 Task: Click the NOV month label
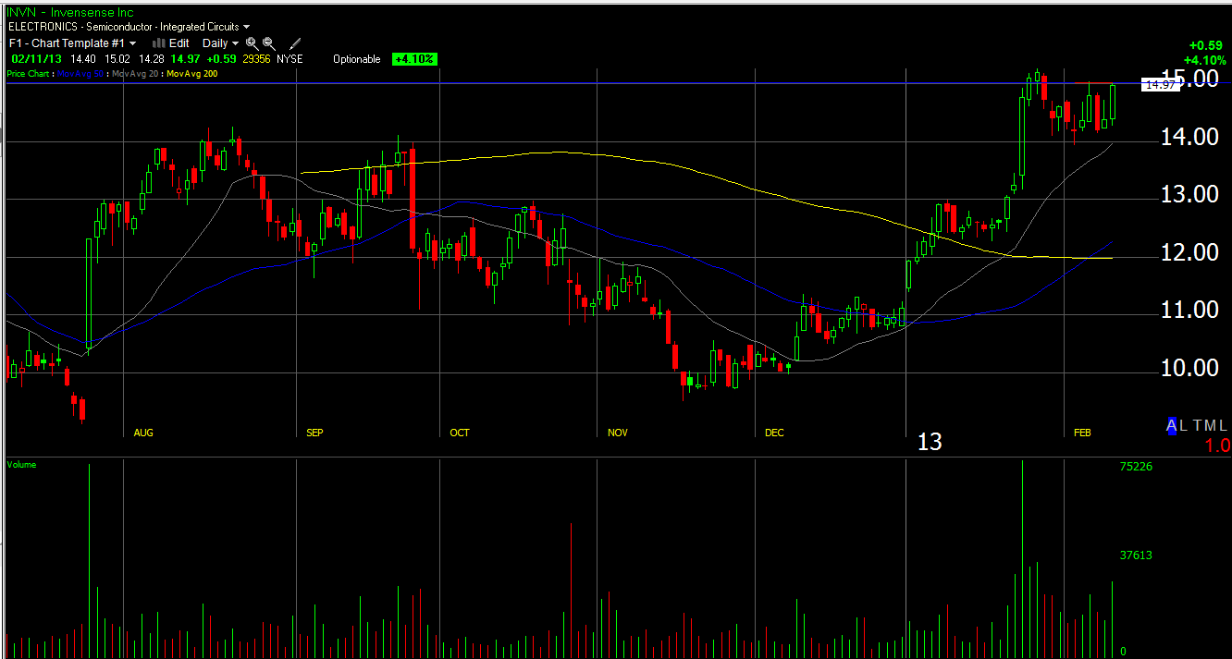[618, 433]
